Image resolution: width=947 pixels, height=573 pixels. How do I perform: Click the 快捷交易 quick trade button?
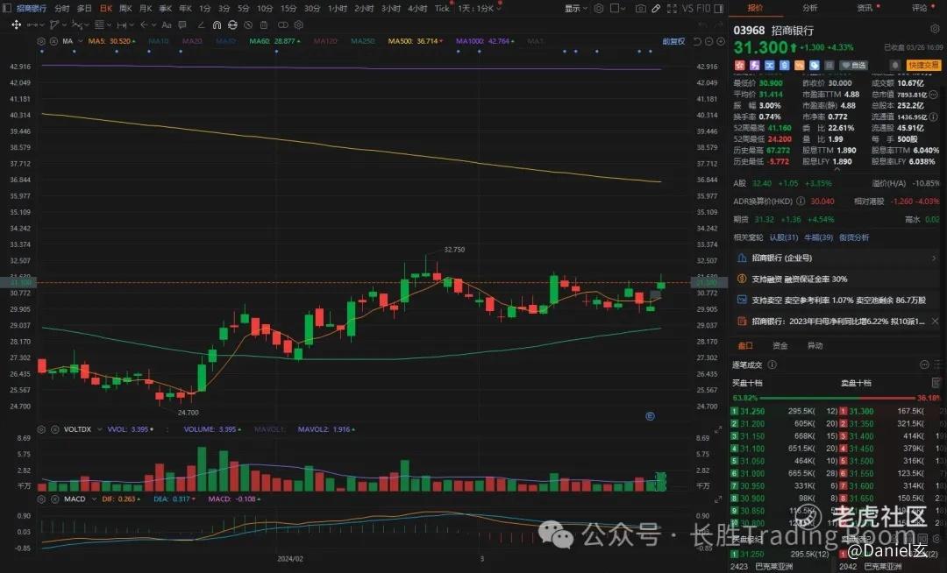(x=924, y=65)
